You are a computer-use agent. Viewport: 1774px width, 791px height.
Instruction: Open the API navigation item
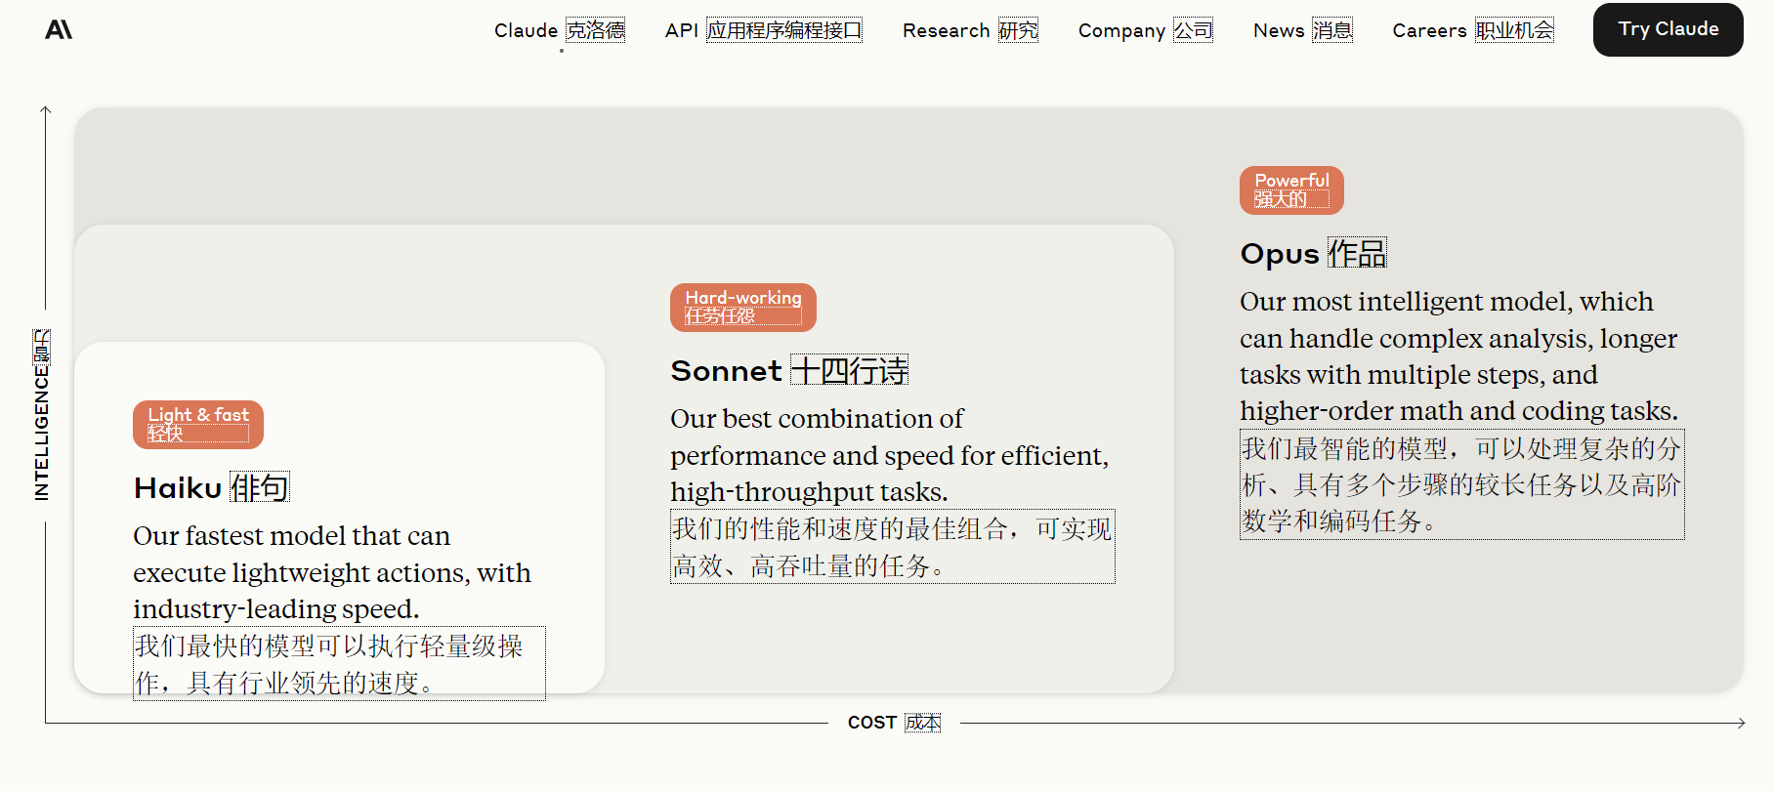click(x=764, y=30)
